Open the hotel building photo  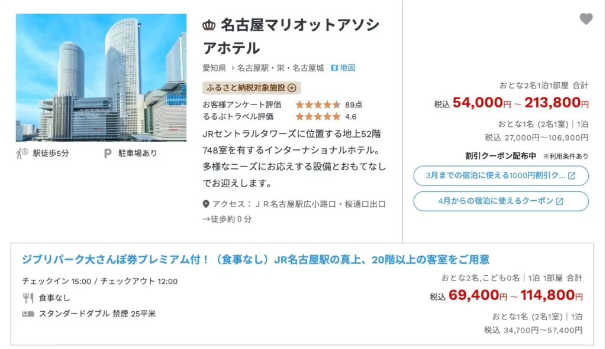point(101,77)
